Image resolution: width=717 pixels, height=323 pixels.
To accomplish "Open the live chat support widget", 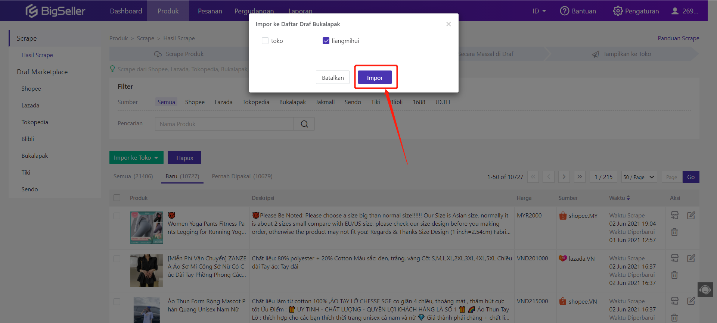I will point(705,290).
